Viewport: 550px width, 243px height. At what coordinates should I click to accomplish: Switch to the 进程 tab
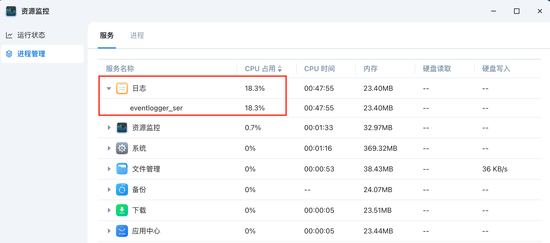pyautogui.click(x=137, y=35)
